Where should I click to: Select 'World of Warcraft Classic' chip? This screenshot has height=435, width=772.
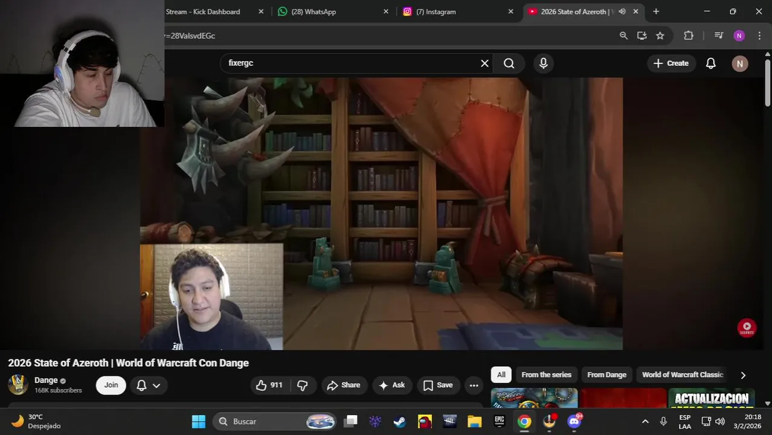[682, 375]
